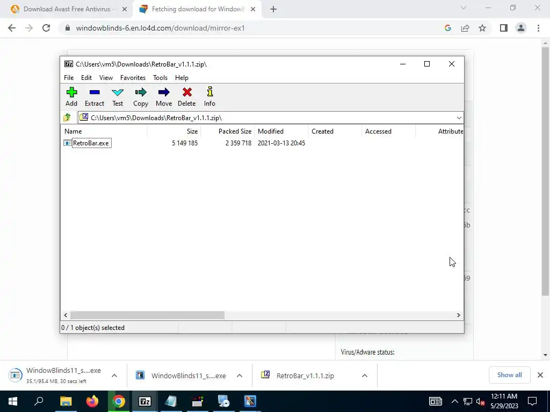Expand options for downloading WindowBlinds11 file
This screenshot has width=550, height=412.
(114, 376)
